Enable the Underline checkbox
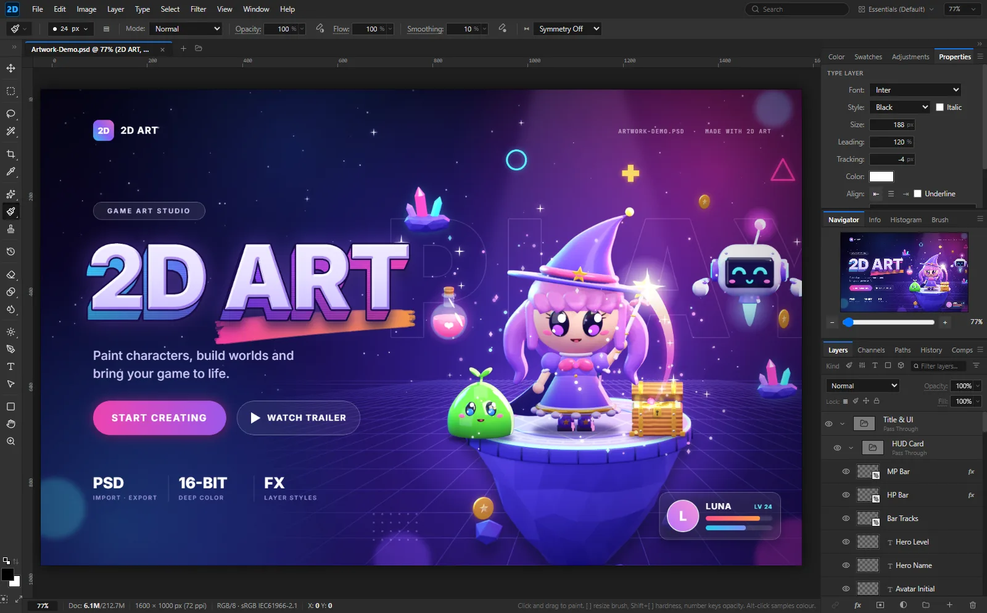The image size is (987, 613). (x=917, y=194)
